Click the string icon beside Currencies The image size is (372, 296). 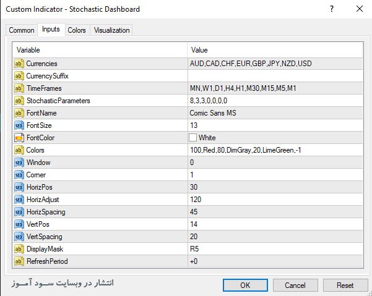(19, 64)
